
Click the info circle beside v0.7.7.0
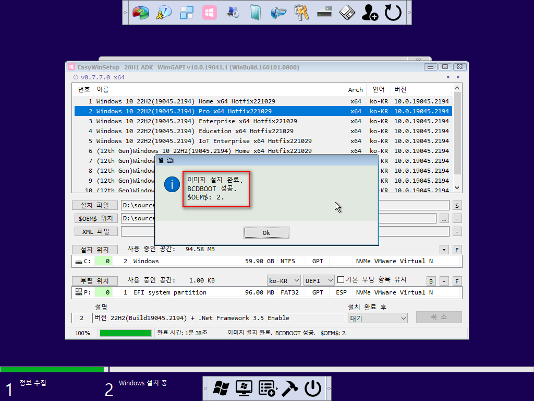tap(76, 77)
